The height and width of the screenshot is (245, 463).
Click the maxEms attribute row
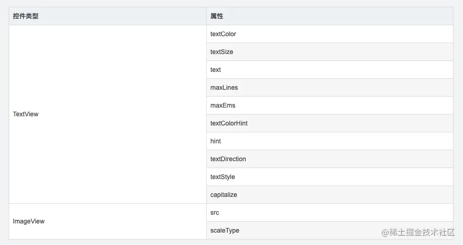point(223,105)
